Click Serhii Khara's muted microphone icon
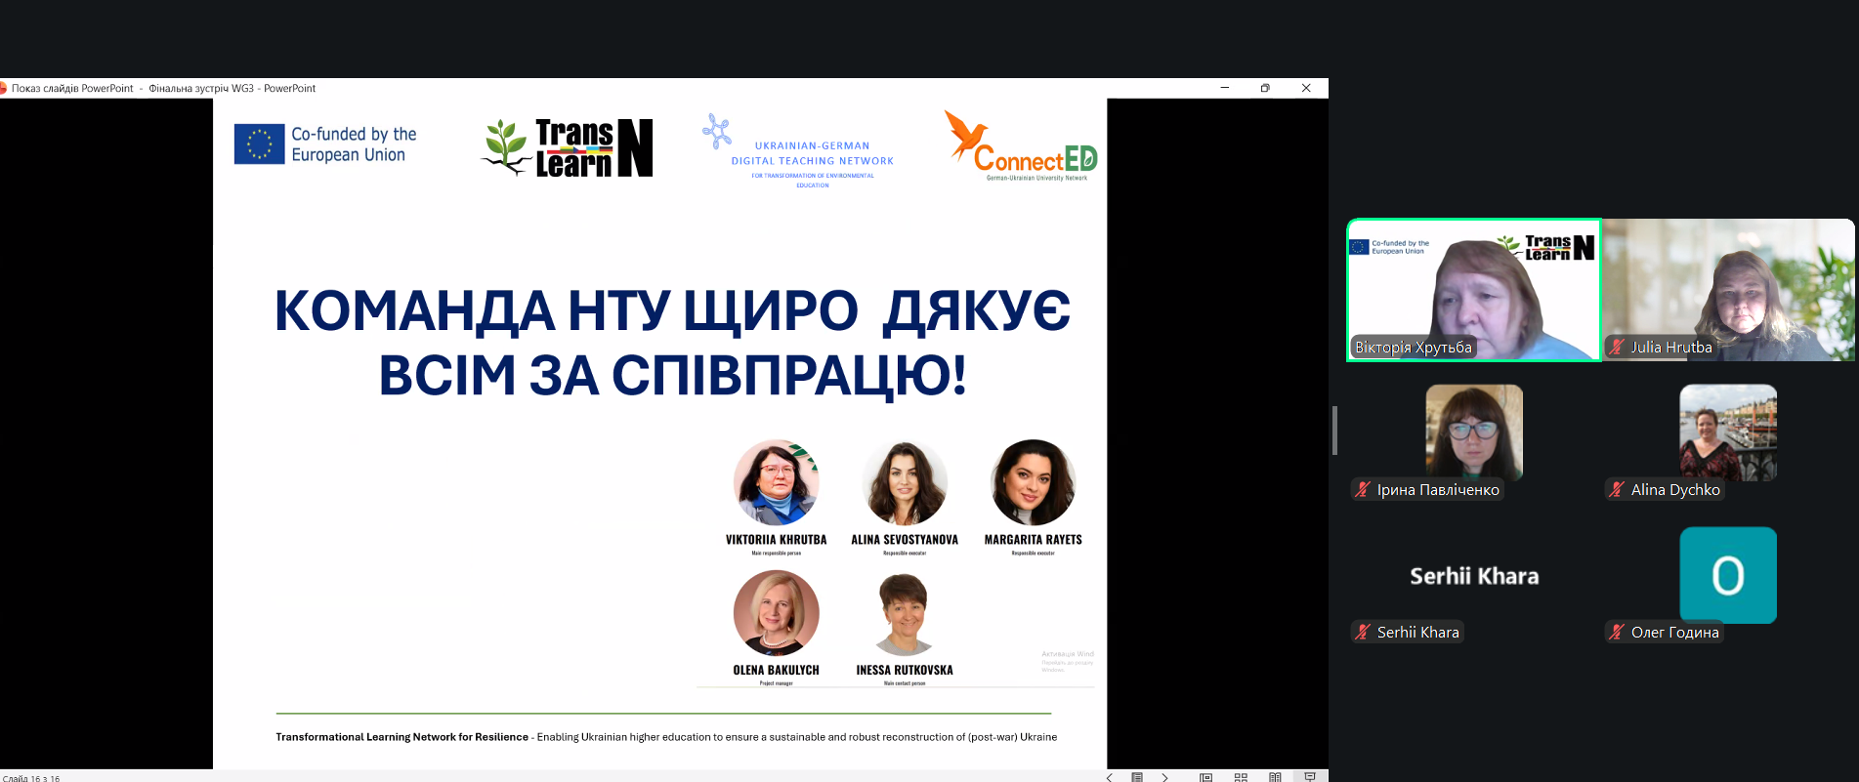The width and height of the screenshot is (1859, 782). 1363,632
